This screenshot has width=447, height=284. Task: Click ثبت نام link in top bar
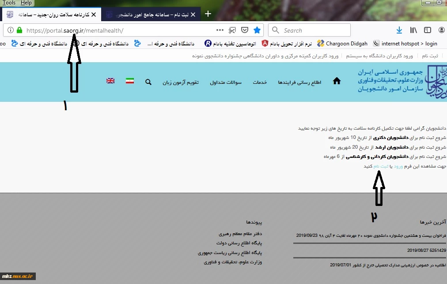(430, 56)
